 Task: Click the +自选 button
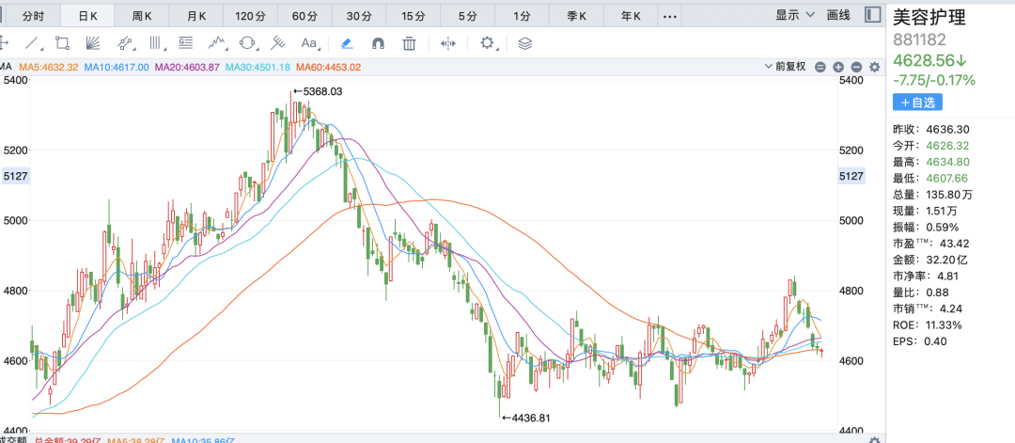[917, 102]
